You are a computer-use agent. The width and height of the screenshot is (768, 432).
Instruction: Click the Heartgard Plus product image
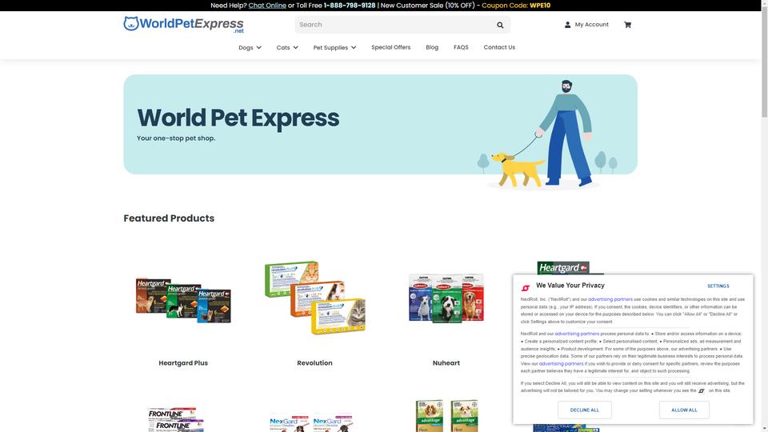(x=183, y=300)
